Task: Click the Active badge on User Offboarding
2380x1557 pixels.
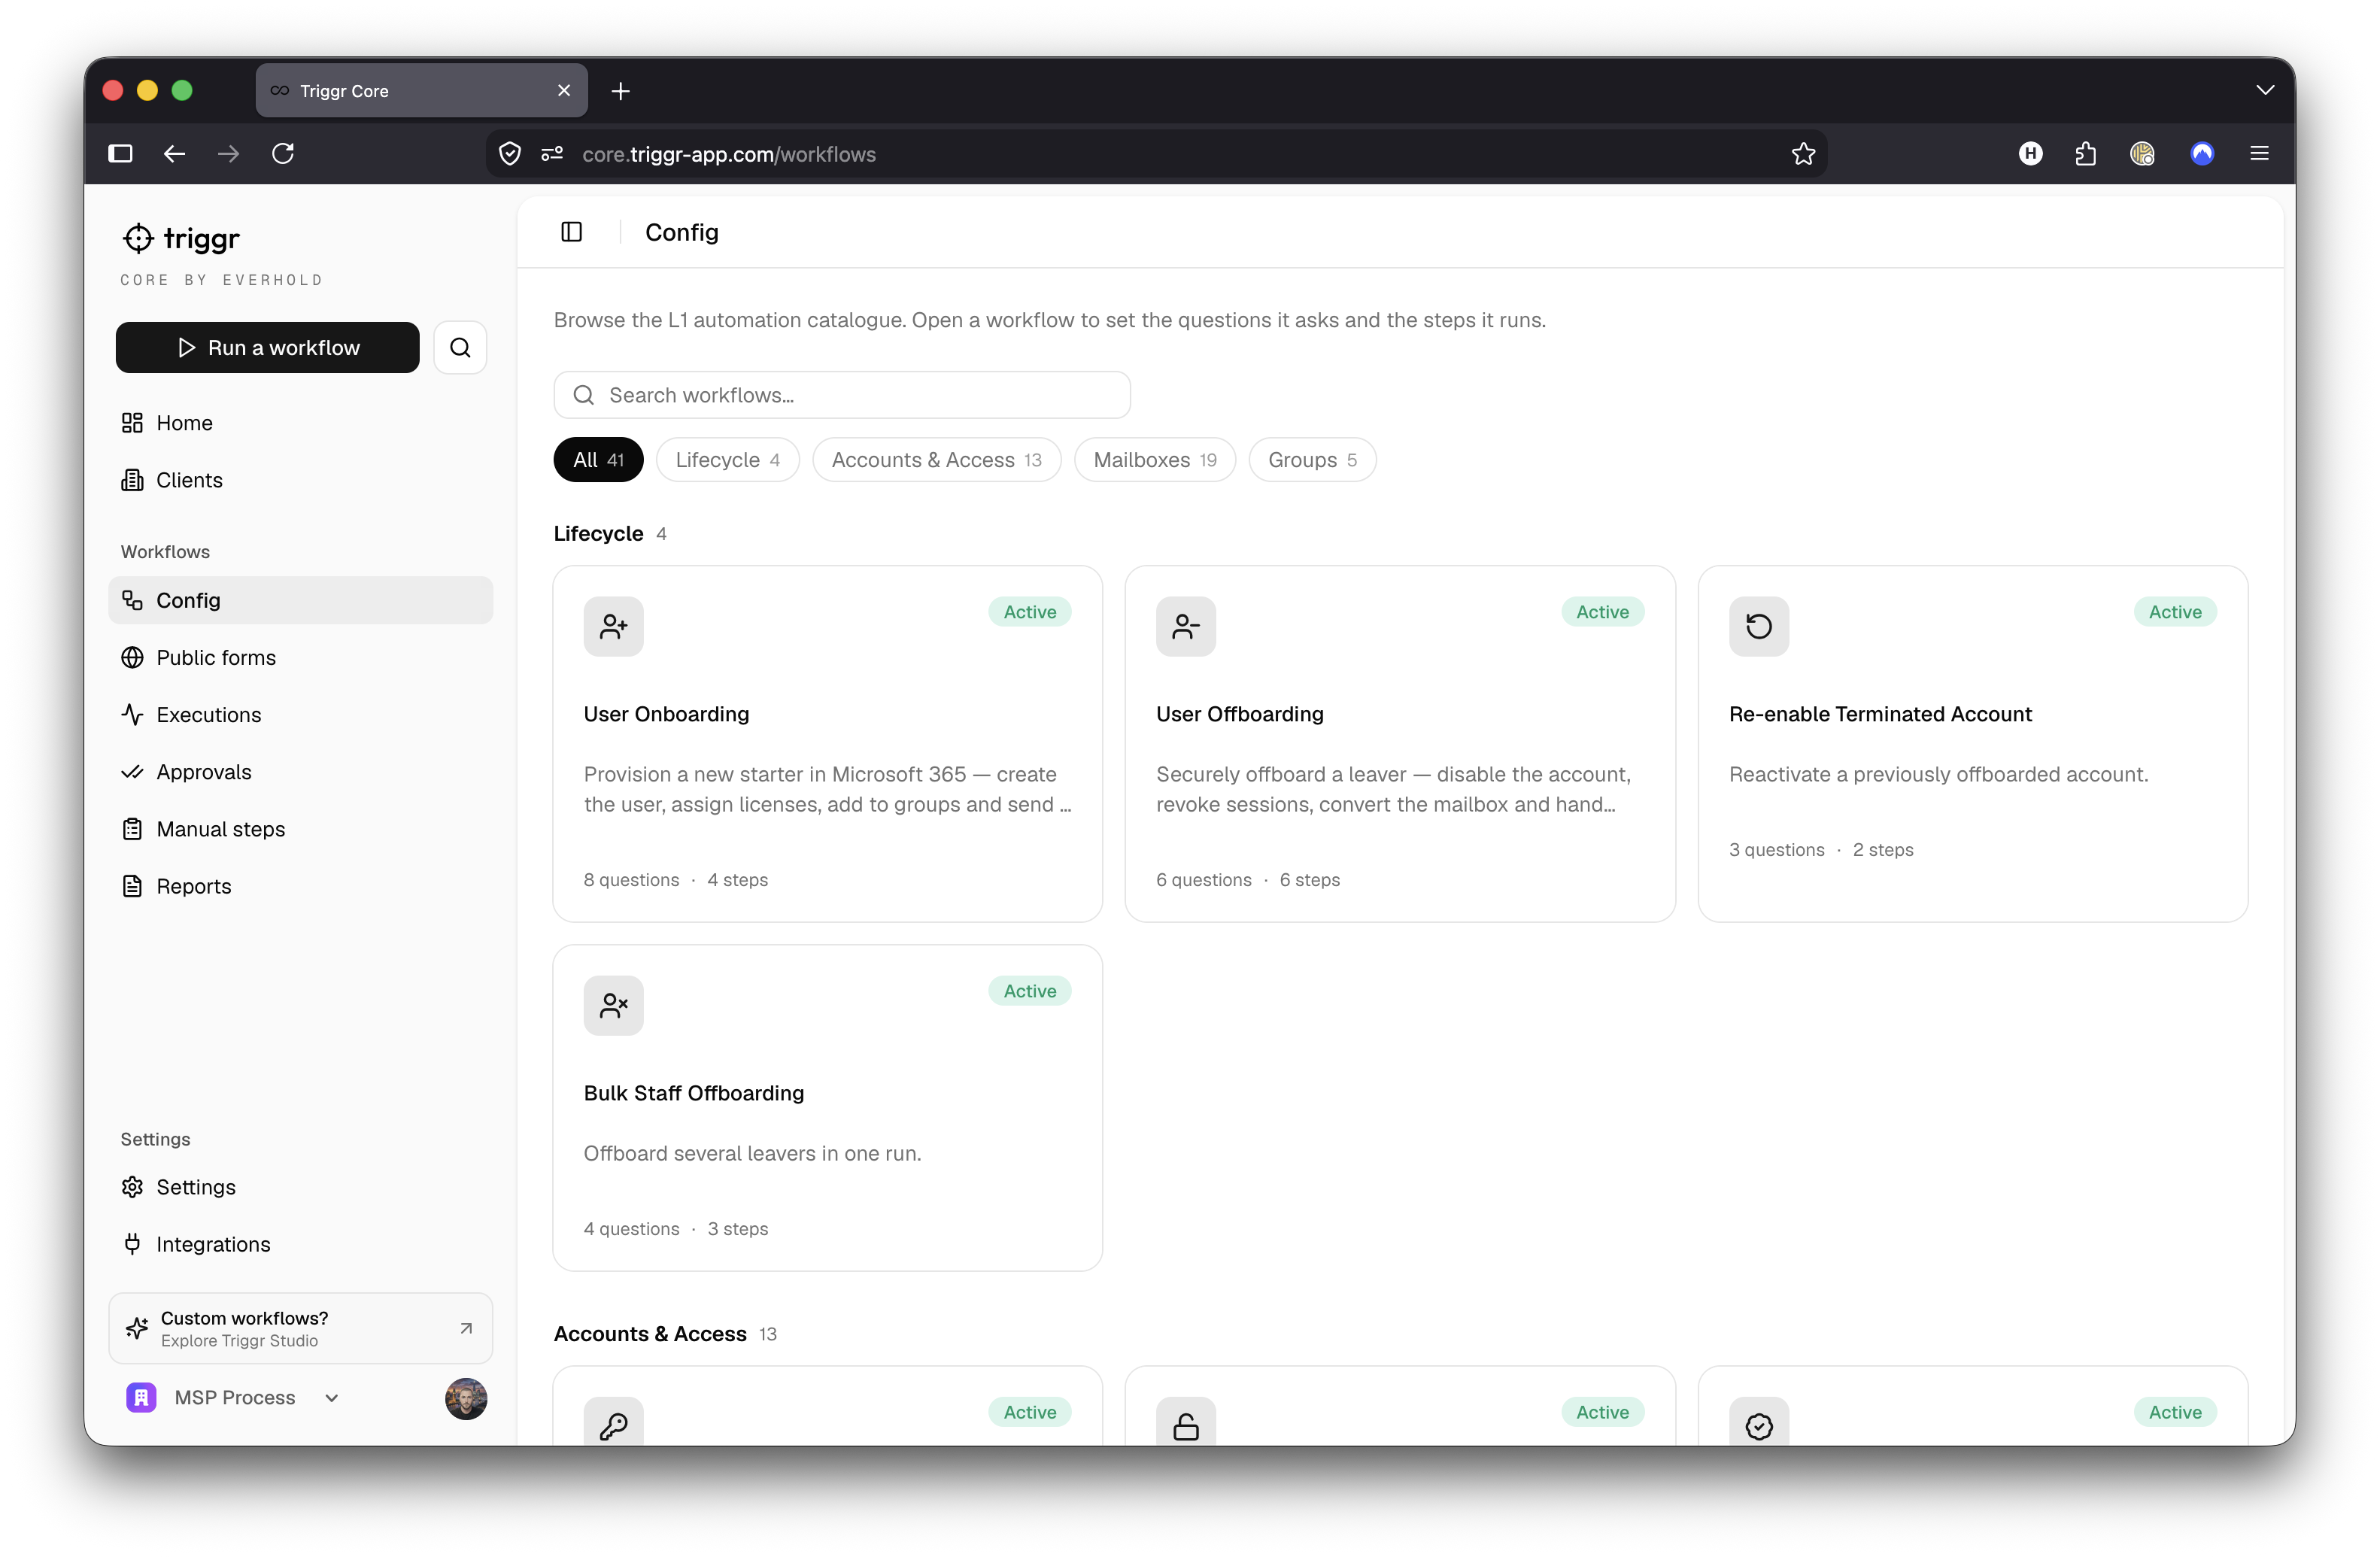Action: (1602, 612)
